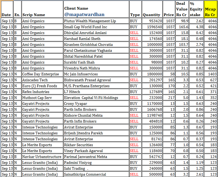Click Mcap cell 124
Viewport: 218px width, 177px height.
tap(211, 157)
